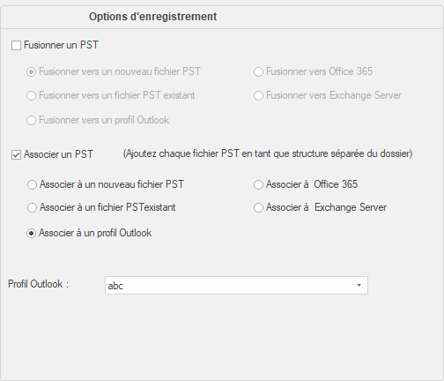
Task: Click the Fusionner un PST label text
Action: 61,45
